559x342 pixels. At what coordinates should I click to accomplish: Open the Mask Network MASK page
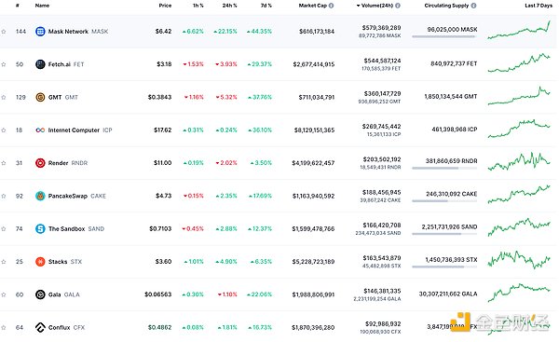(78, 32)
